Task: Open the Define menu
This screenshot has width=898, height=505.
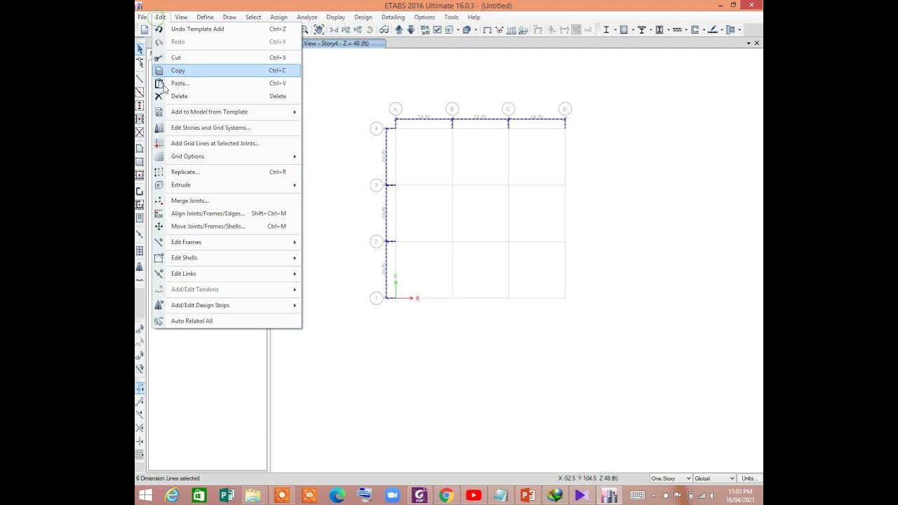Action: click(205, 17)
